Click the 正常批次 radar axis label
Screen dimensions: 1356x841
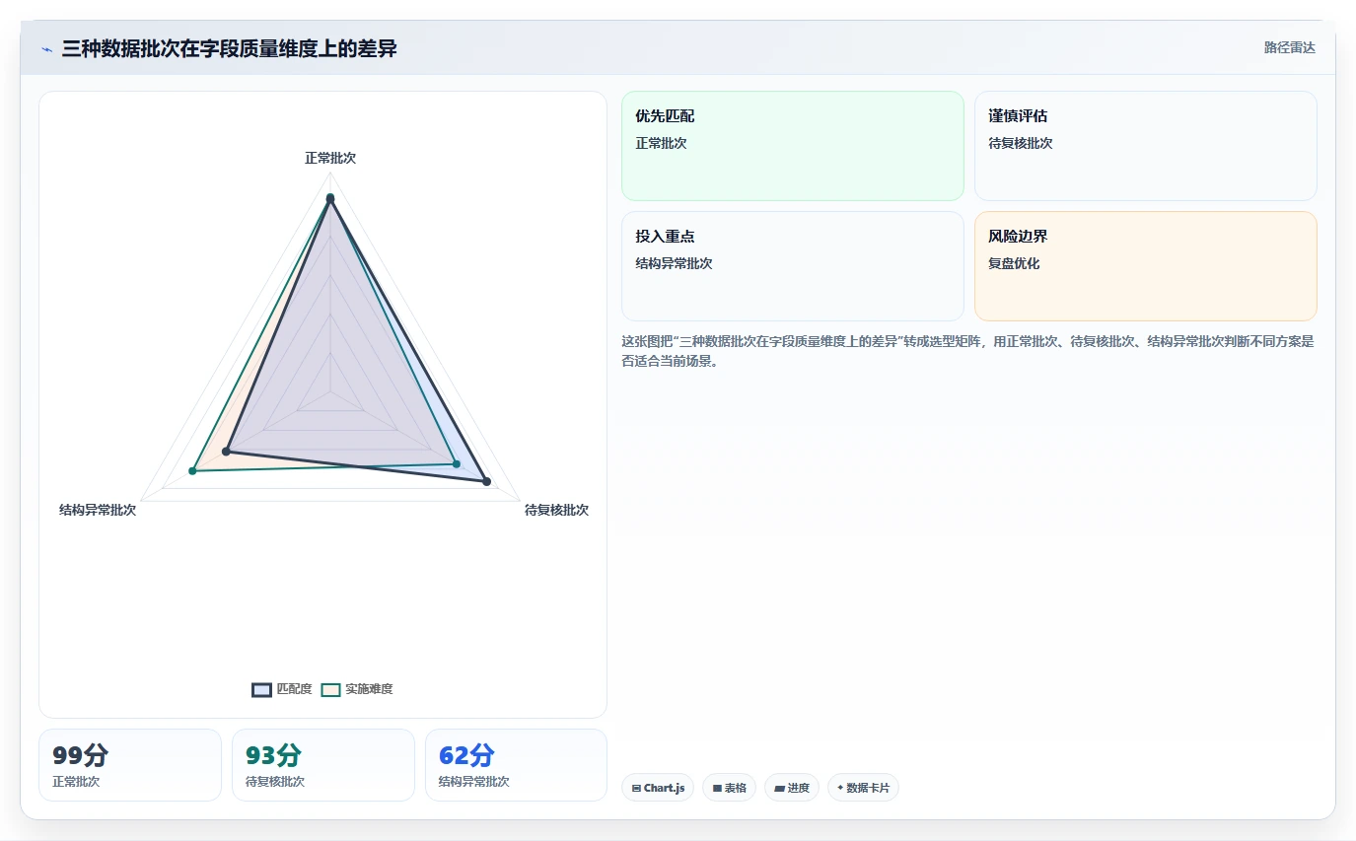click(x=330, y=158)
